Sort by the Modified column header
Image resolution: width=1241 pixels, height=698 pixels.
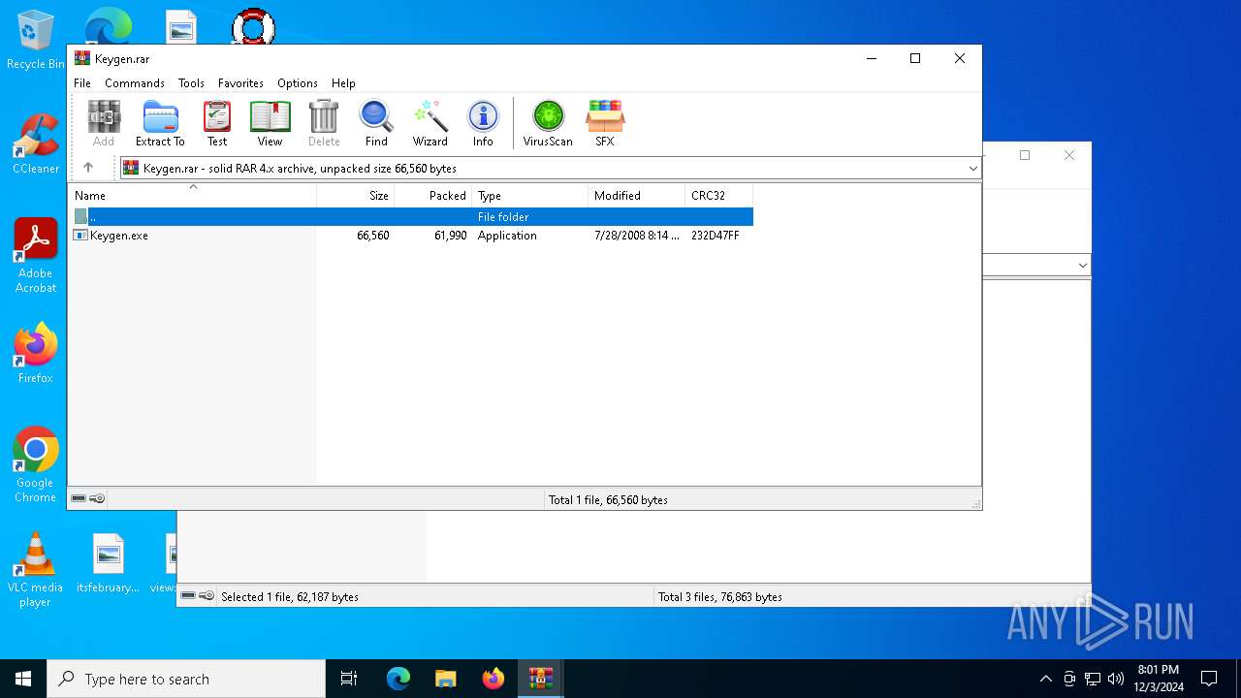point(637,196)
